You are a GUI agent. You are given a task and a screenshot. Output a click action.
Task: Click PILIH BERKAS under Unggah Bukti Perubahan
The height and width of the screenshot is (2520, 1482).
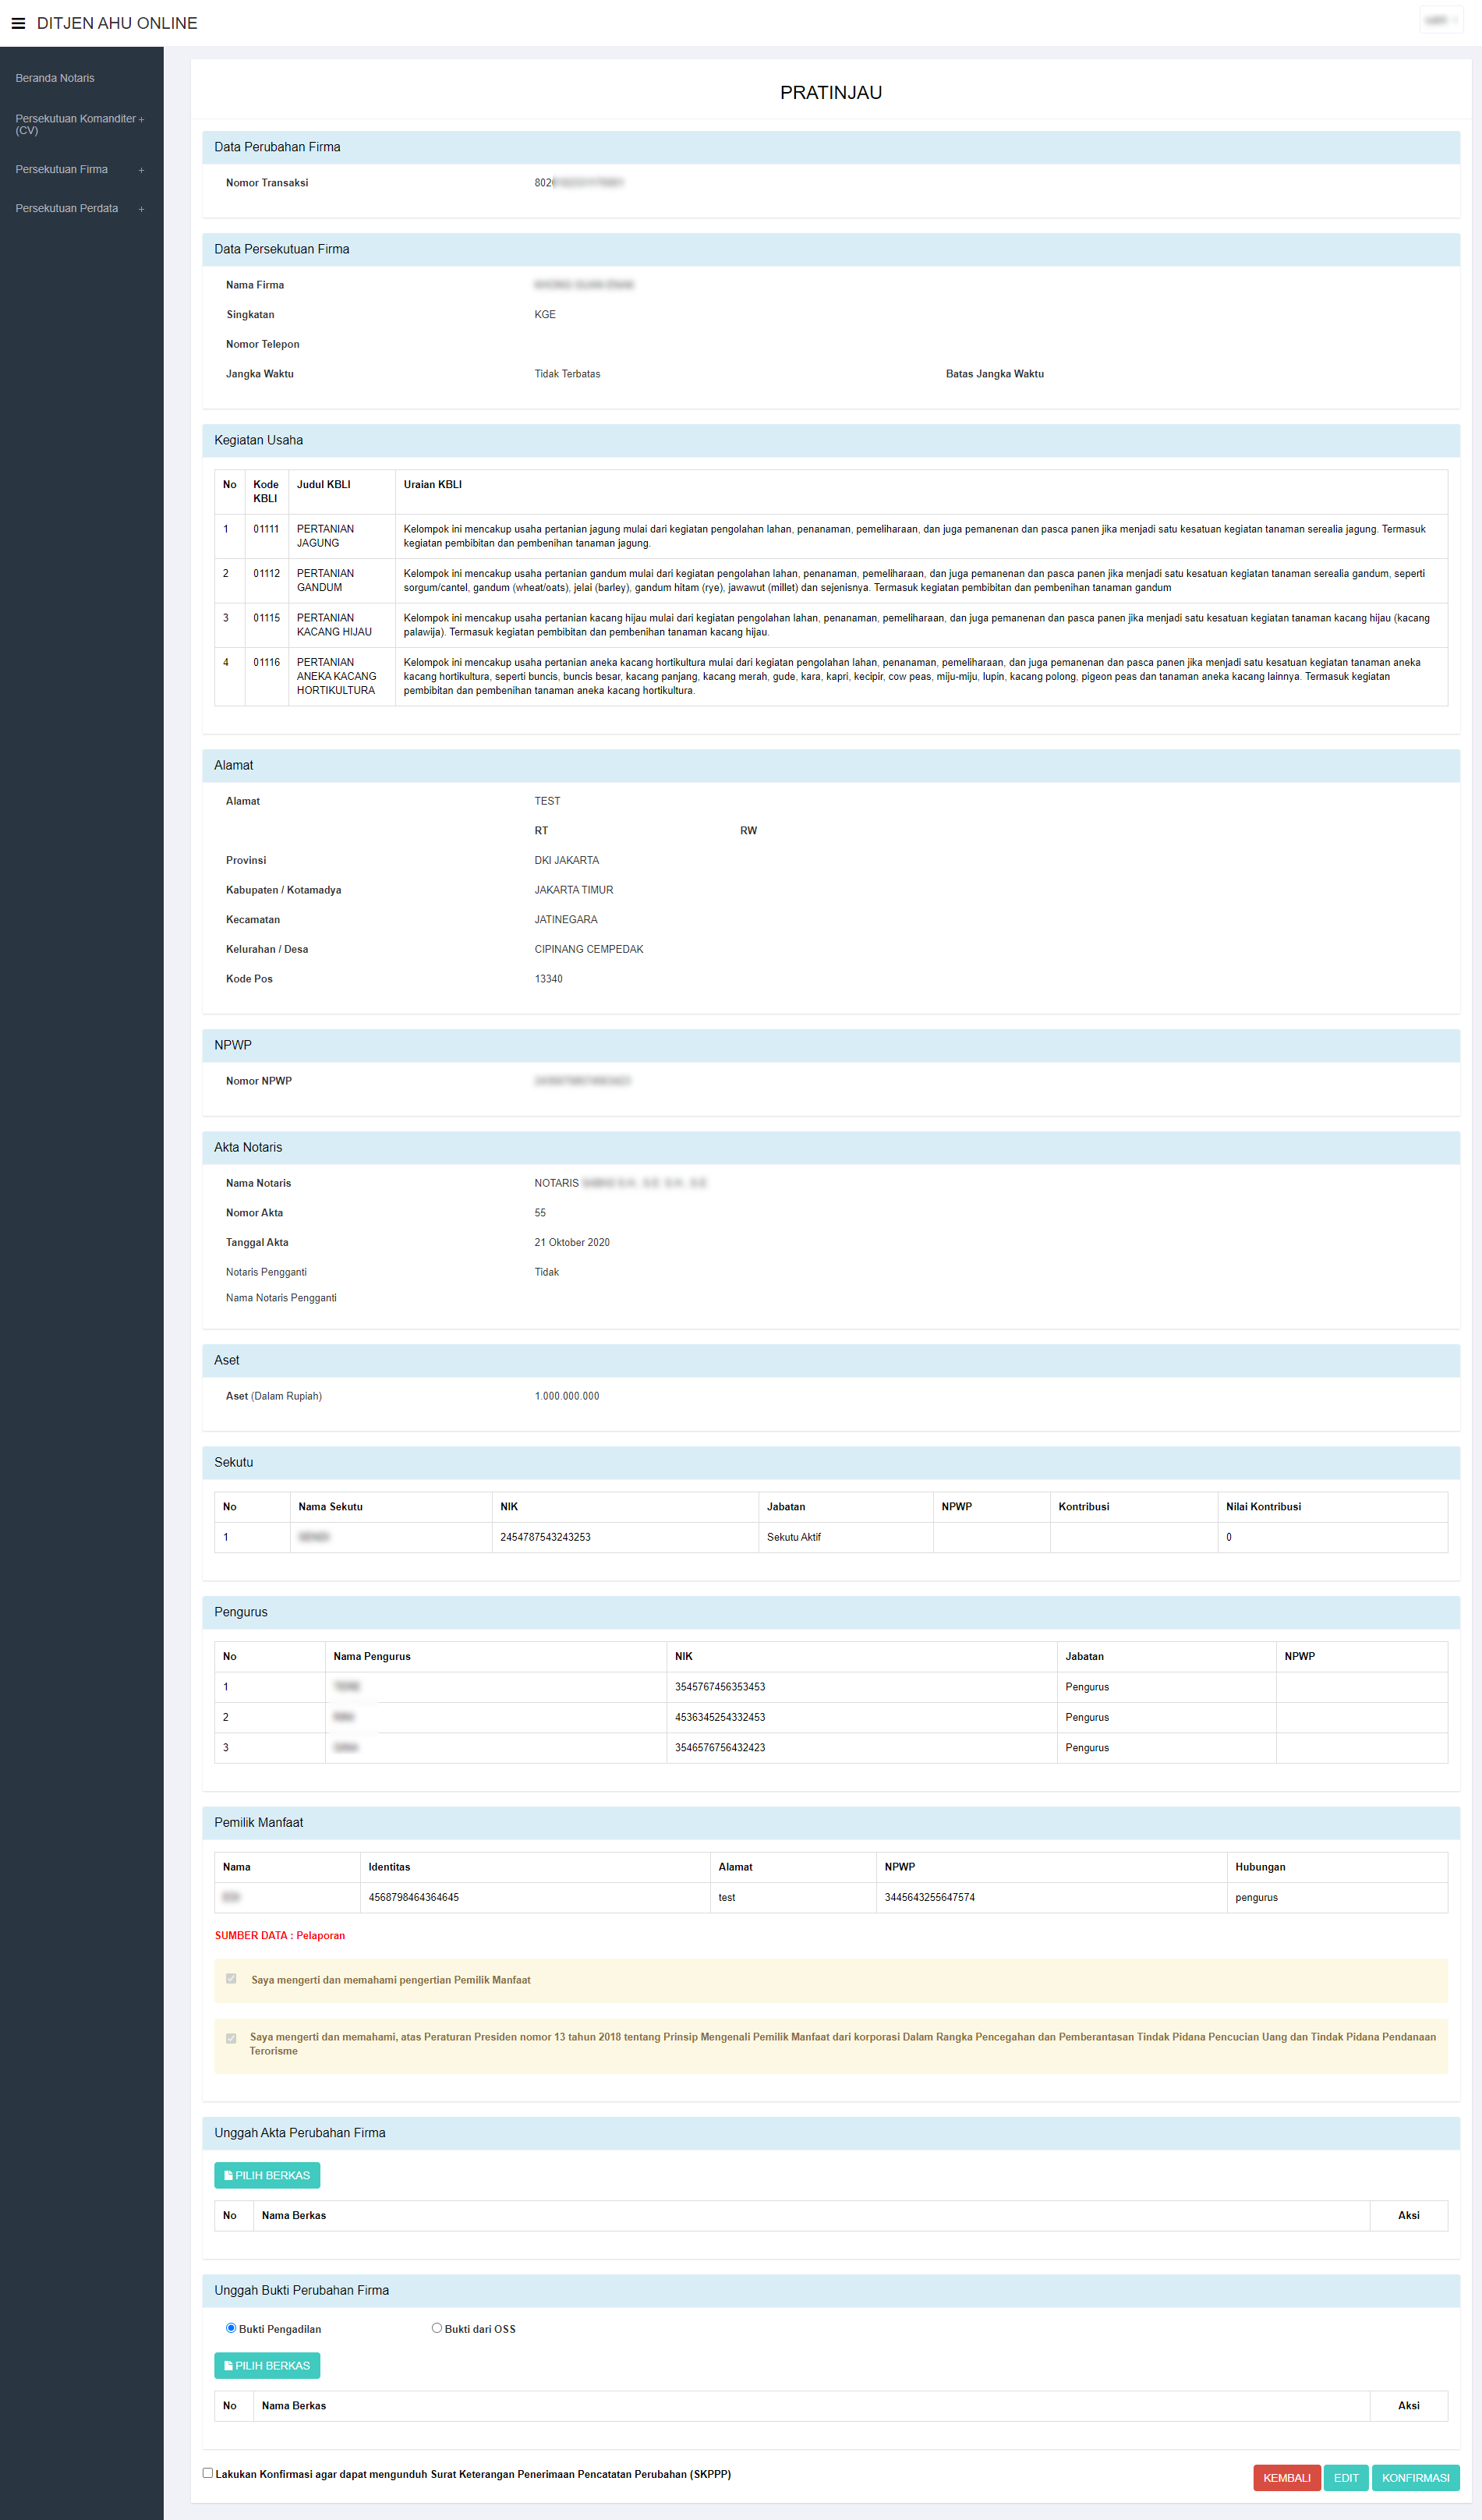pyautogui.click(x=267, y=2365)
